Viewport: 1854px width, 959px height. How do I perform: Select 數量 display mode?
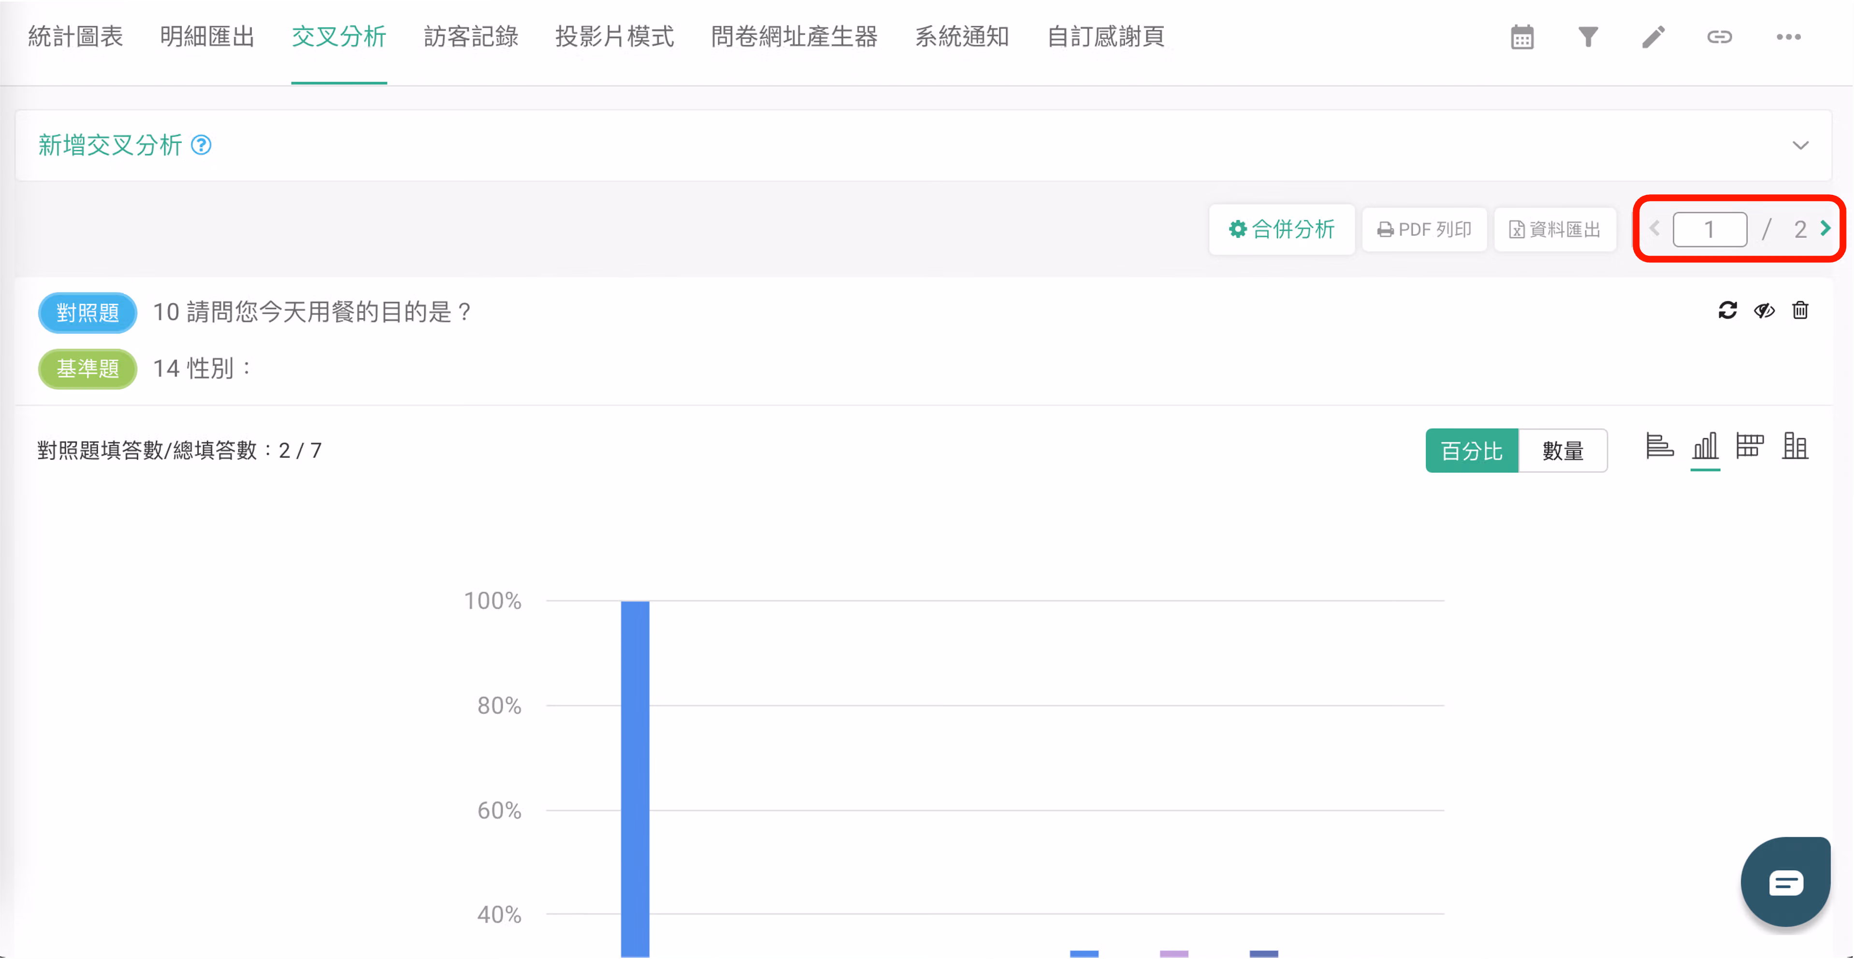tap(1563, 450)
